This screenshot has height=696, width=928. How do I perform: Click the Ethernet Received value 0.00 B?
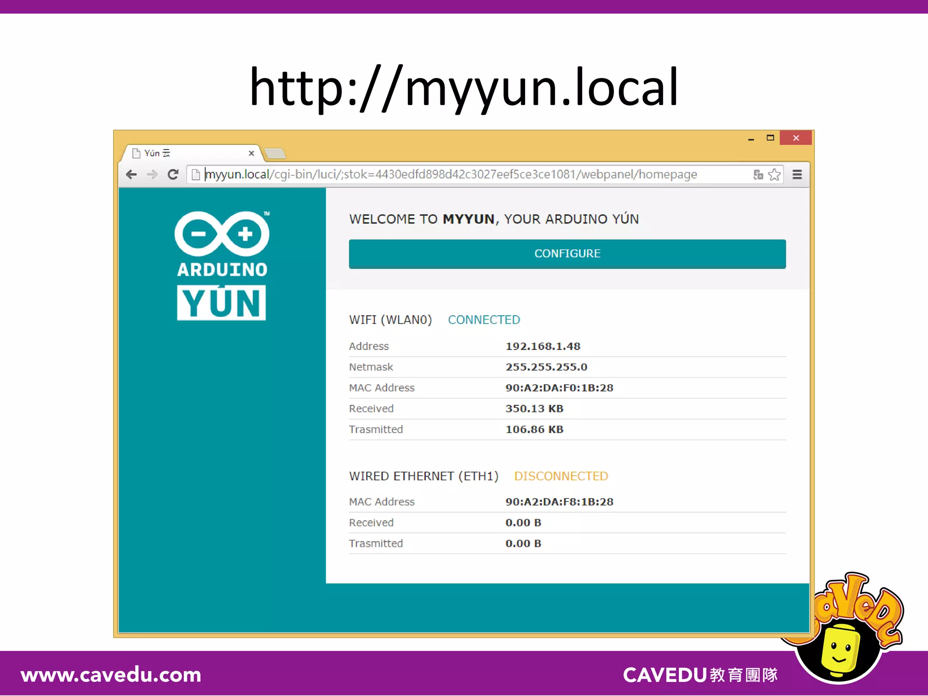tap(523, 523)
